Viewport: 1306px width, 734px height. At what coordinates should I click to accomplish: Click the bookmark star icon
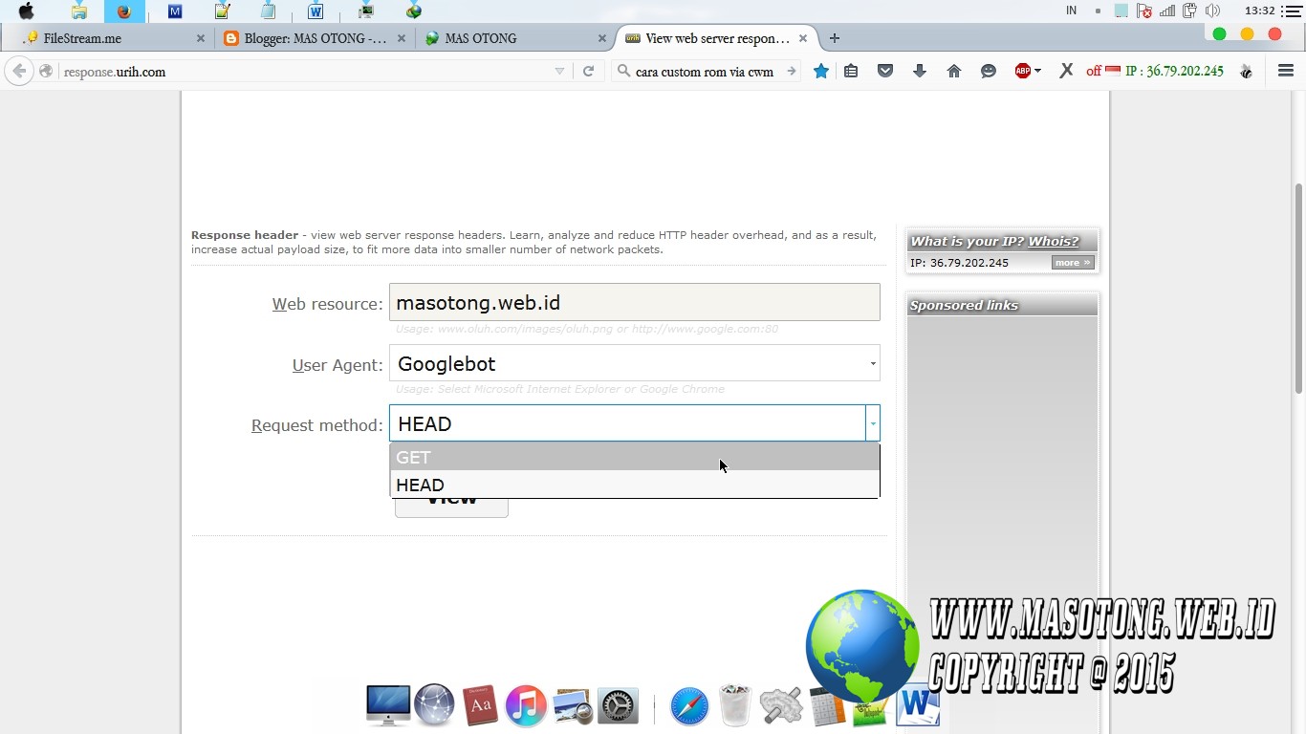(821, 72)
